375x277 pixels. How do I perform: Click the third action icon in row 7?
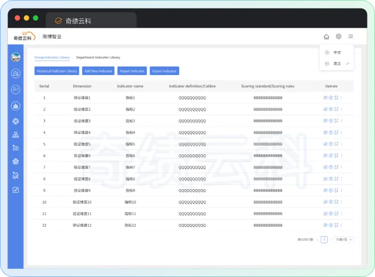coord(336,167)
